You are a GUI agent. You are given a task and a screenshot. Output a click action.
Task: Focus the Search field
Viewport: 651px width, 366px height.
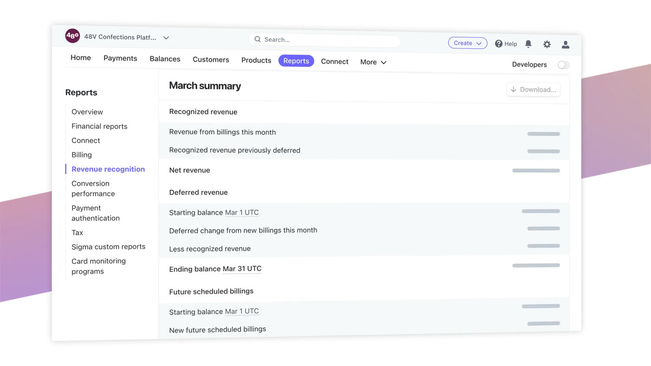coord(324,40)
